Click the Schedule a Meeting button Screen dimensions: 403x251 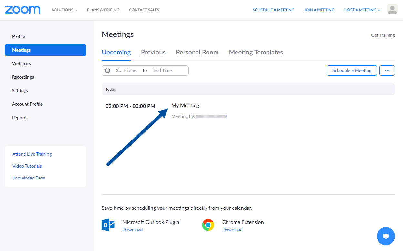[352, 71]
